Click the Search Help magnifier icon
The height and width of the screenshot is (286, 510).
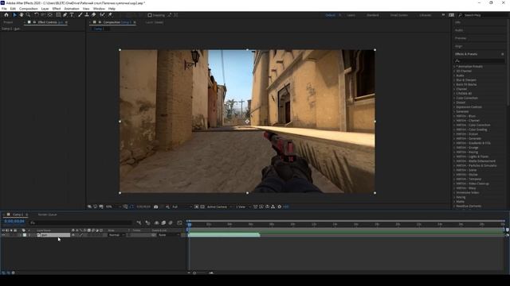point(461,15)
